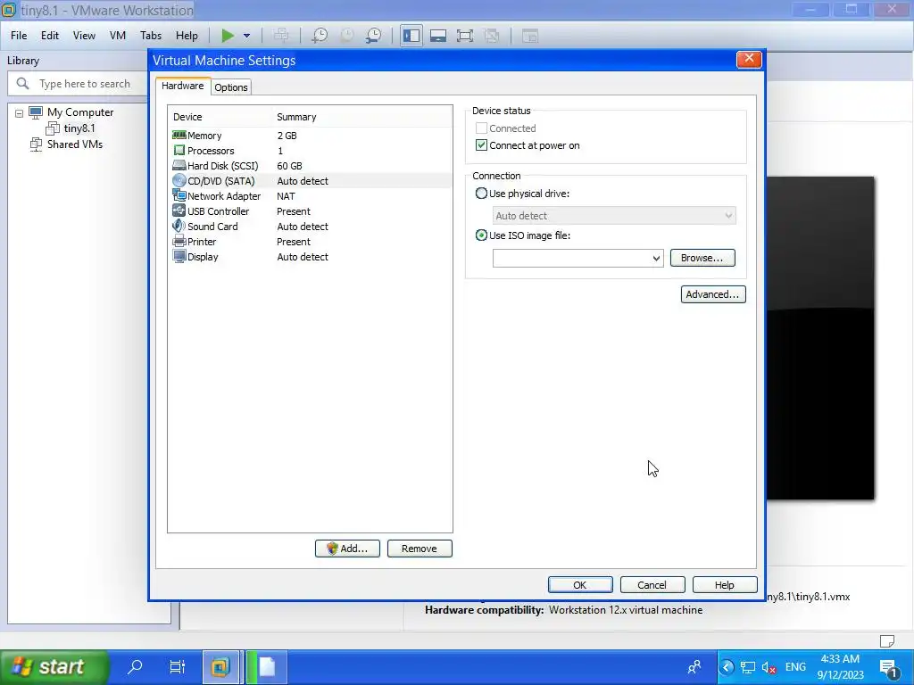Select the Processors device icon

coord(179,150)
